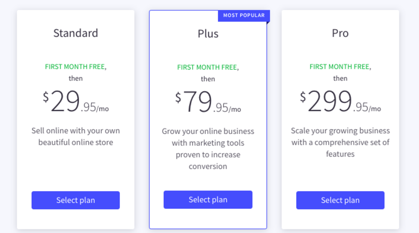Click Pro plan's First Month Free text
Viewport: 419px width, 233px height.
pyautogui.click(x=339, y=67)
